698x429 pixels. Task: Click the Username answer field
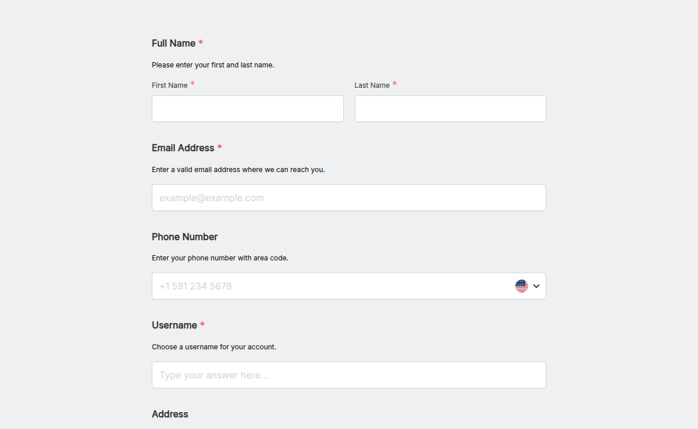[348, 375]
